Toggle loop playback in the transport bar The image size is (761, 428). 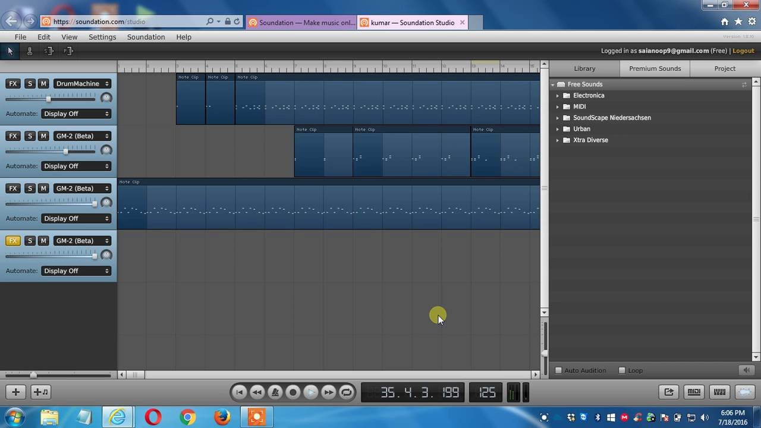(346, 392)
